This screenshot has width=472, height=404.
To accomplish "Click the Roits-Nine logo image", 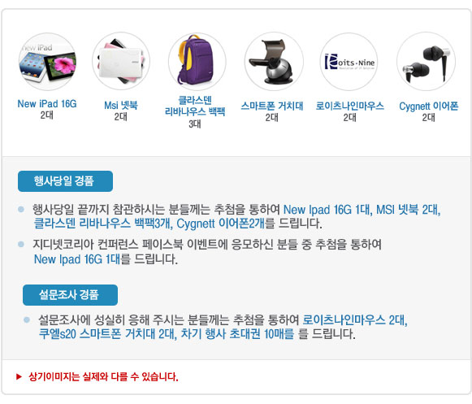I will [x=349, y=62].
